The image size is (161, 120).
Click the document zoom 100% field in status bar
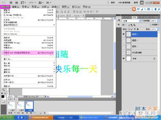(x=10, y=97)
